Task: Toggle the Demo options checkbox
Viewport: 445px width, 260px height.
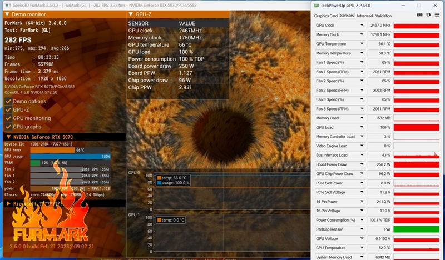Action: point(8,101)
